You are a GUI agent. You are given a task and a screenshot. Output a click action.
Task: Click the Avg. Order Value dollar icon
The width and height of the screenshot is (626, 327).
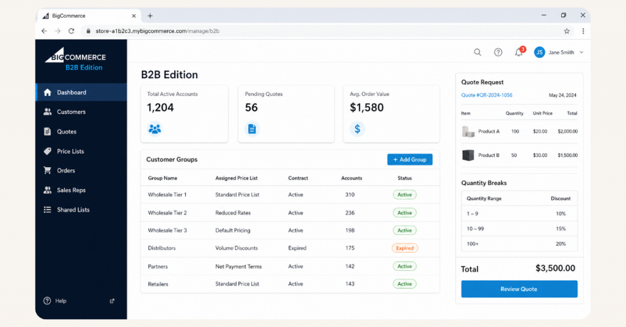[x=357, y=129]
